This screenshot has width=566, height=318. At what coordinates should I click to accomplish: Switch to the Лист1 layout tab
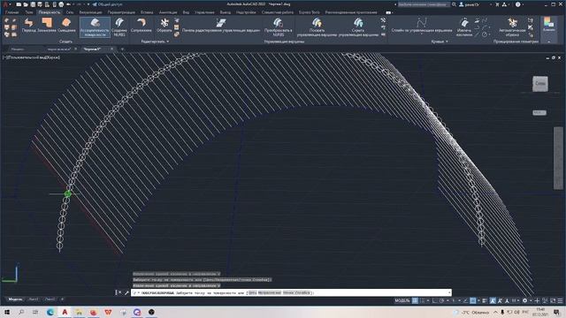tap(34, 299)
